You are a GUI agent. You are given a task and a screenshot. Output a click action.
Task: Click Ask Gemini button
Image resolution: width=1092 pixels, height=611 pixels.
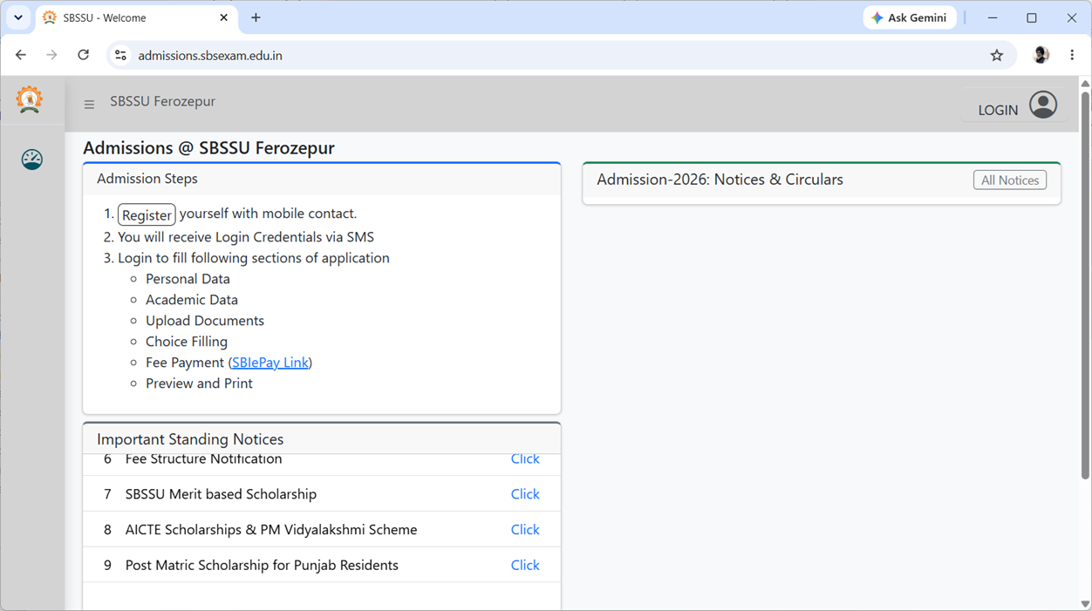pos(910,17)
